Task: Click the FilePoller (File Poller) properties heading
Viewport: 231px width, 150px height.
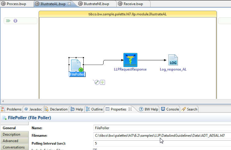Action: [29, 118]
